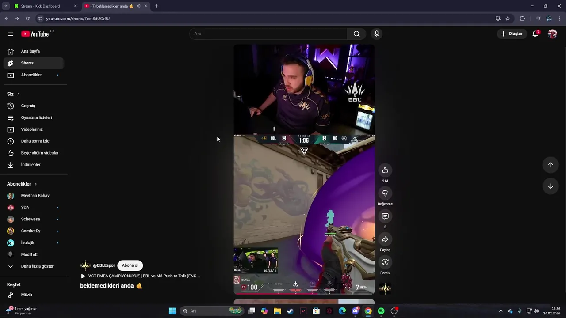Image resolution: width=566 pixels, height=318 pixels.
Task: Open the notifications bell
Action: coord(535,34)
